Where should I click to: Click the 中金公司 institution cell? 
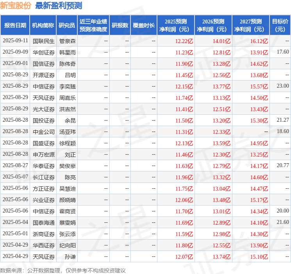44,132
